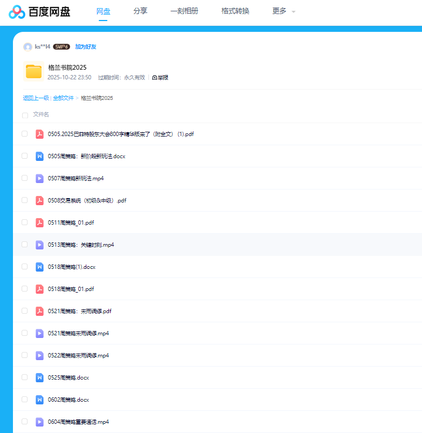The width and height of the screenshot is (422, 433).
Task: Click the Baidu Netdisk logo icon
Action: [x=17, y=12]
